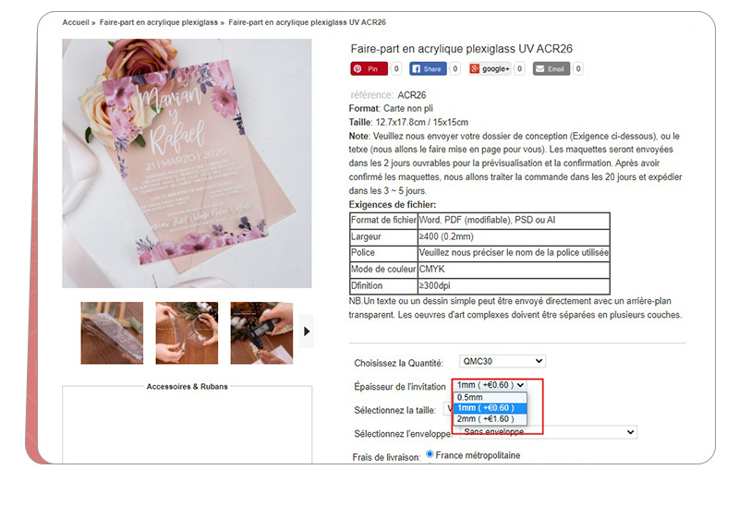Viewport: 739px width, 518px height.
Task: View the first thumbnail of acrylic stand
Action: [x=112, y=333]
